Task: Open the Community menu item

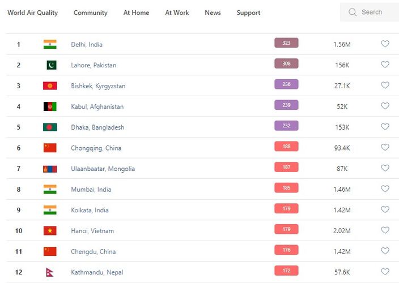Action: 90,12
